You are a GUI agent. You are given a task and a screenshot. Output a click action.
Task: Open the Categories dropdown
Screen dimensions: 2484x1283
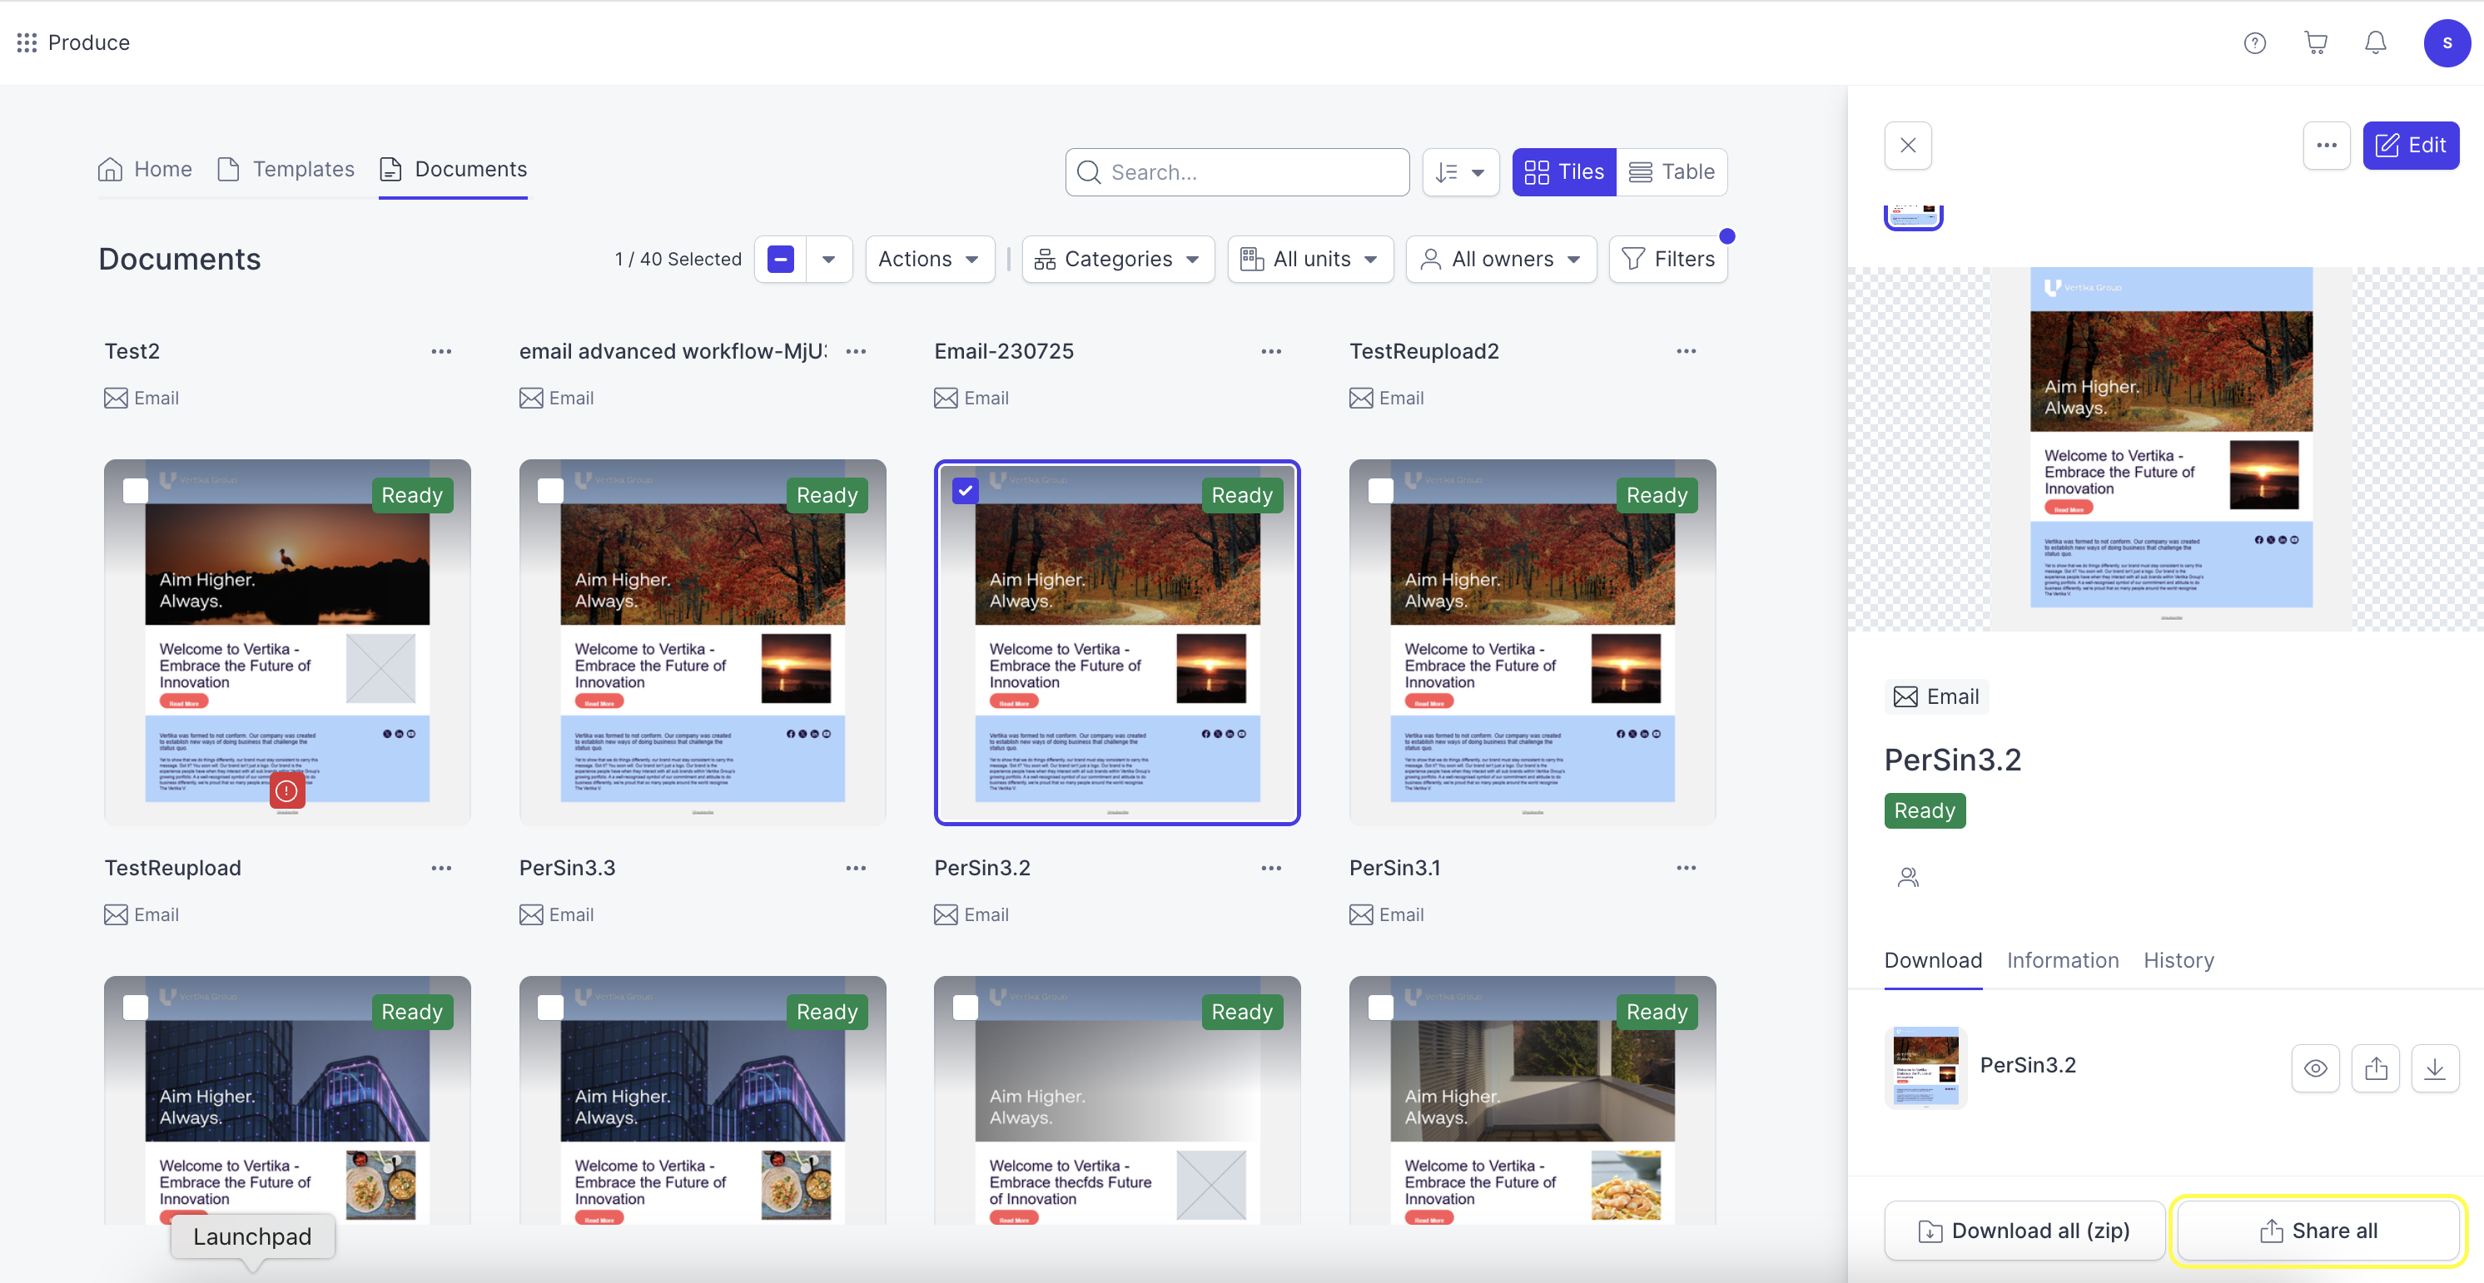tap(1118, 260)
